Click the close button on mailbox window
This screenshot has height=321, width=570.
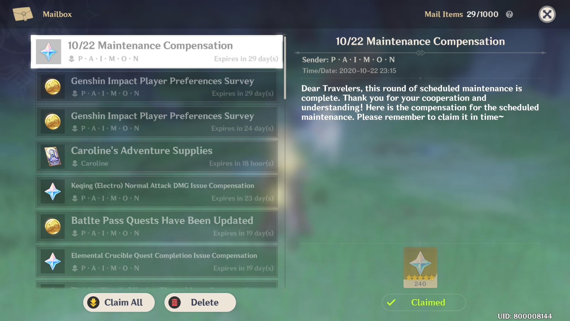547,15
